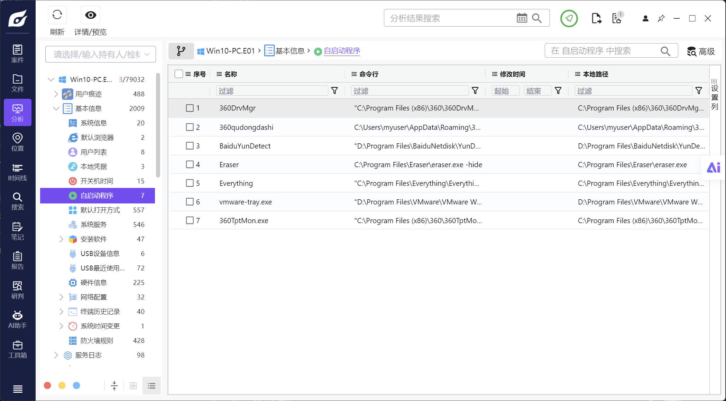The image size is (726, 401).
Task: Check the select-all checkbox in header
Action: (179, 74)
